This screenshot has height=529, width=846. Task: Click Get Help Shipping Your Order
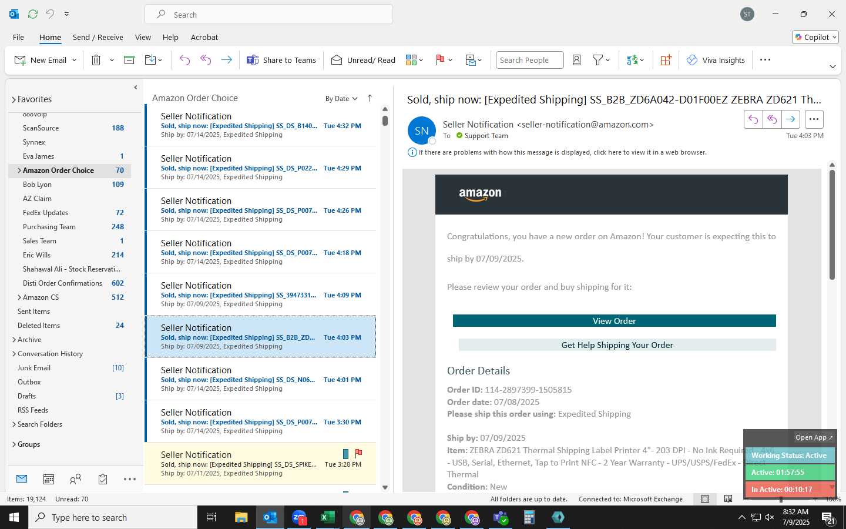coord(617,345)
